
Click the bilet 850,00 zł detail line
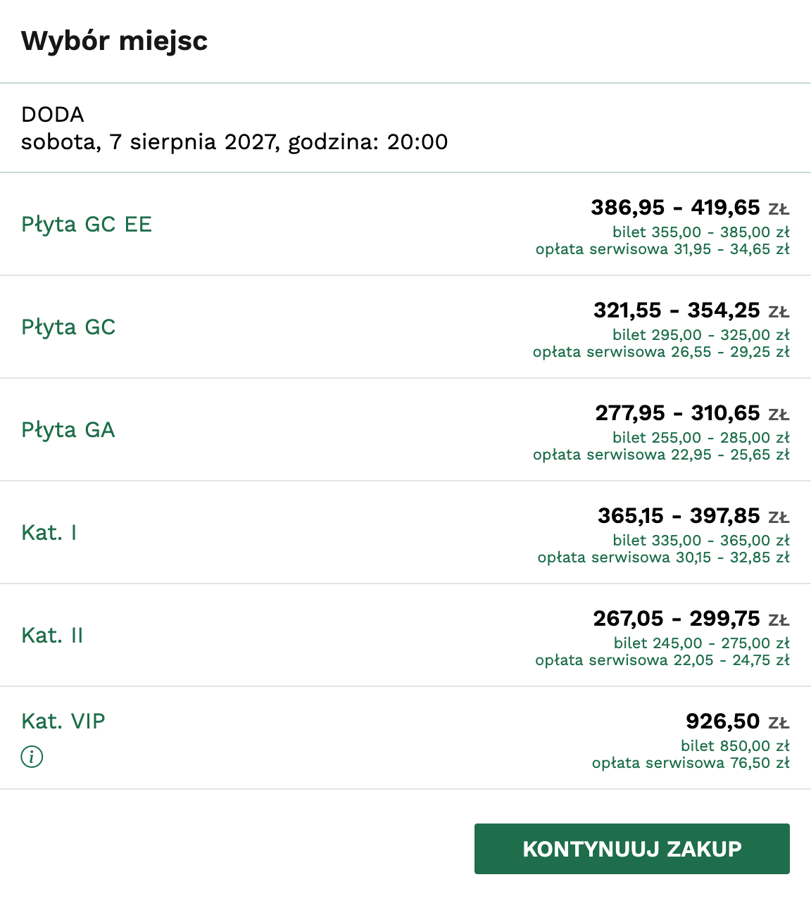click(735, 746)
